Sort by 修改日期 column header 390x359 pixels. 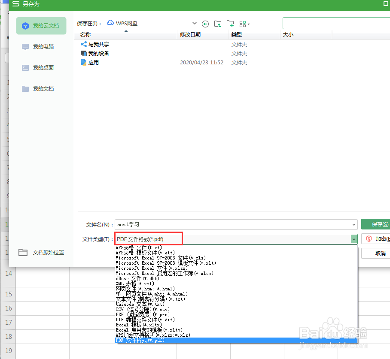(x=203, y=35)
